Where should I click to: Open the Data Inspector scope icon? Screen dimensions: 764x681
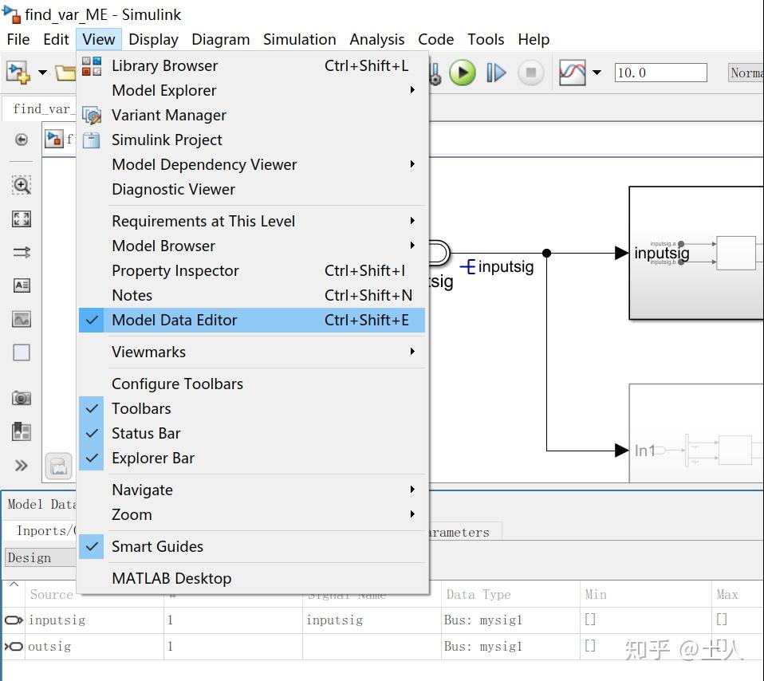coord(573,73)
